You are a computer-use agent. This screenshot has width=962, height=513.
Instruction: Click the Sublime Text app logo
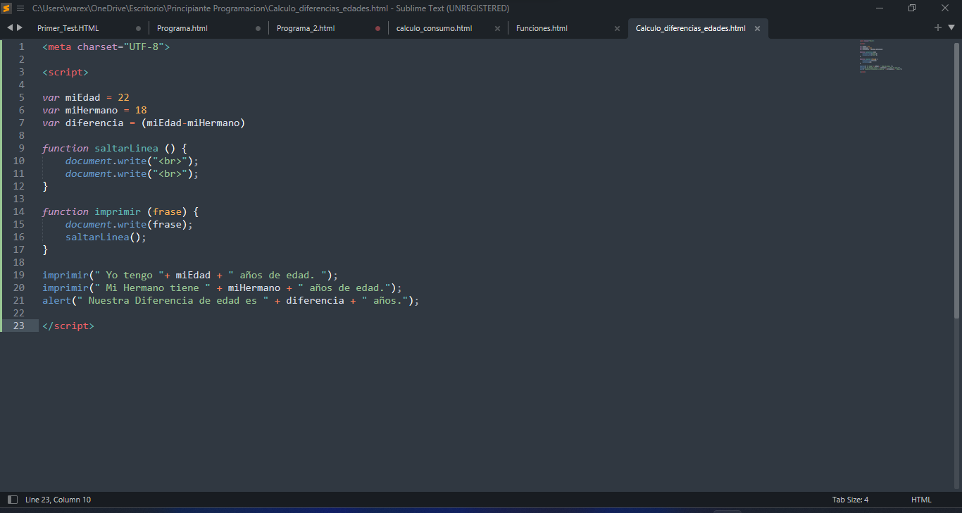point(6,8)
